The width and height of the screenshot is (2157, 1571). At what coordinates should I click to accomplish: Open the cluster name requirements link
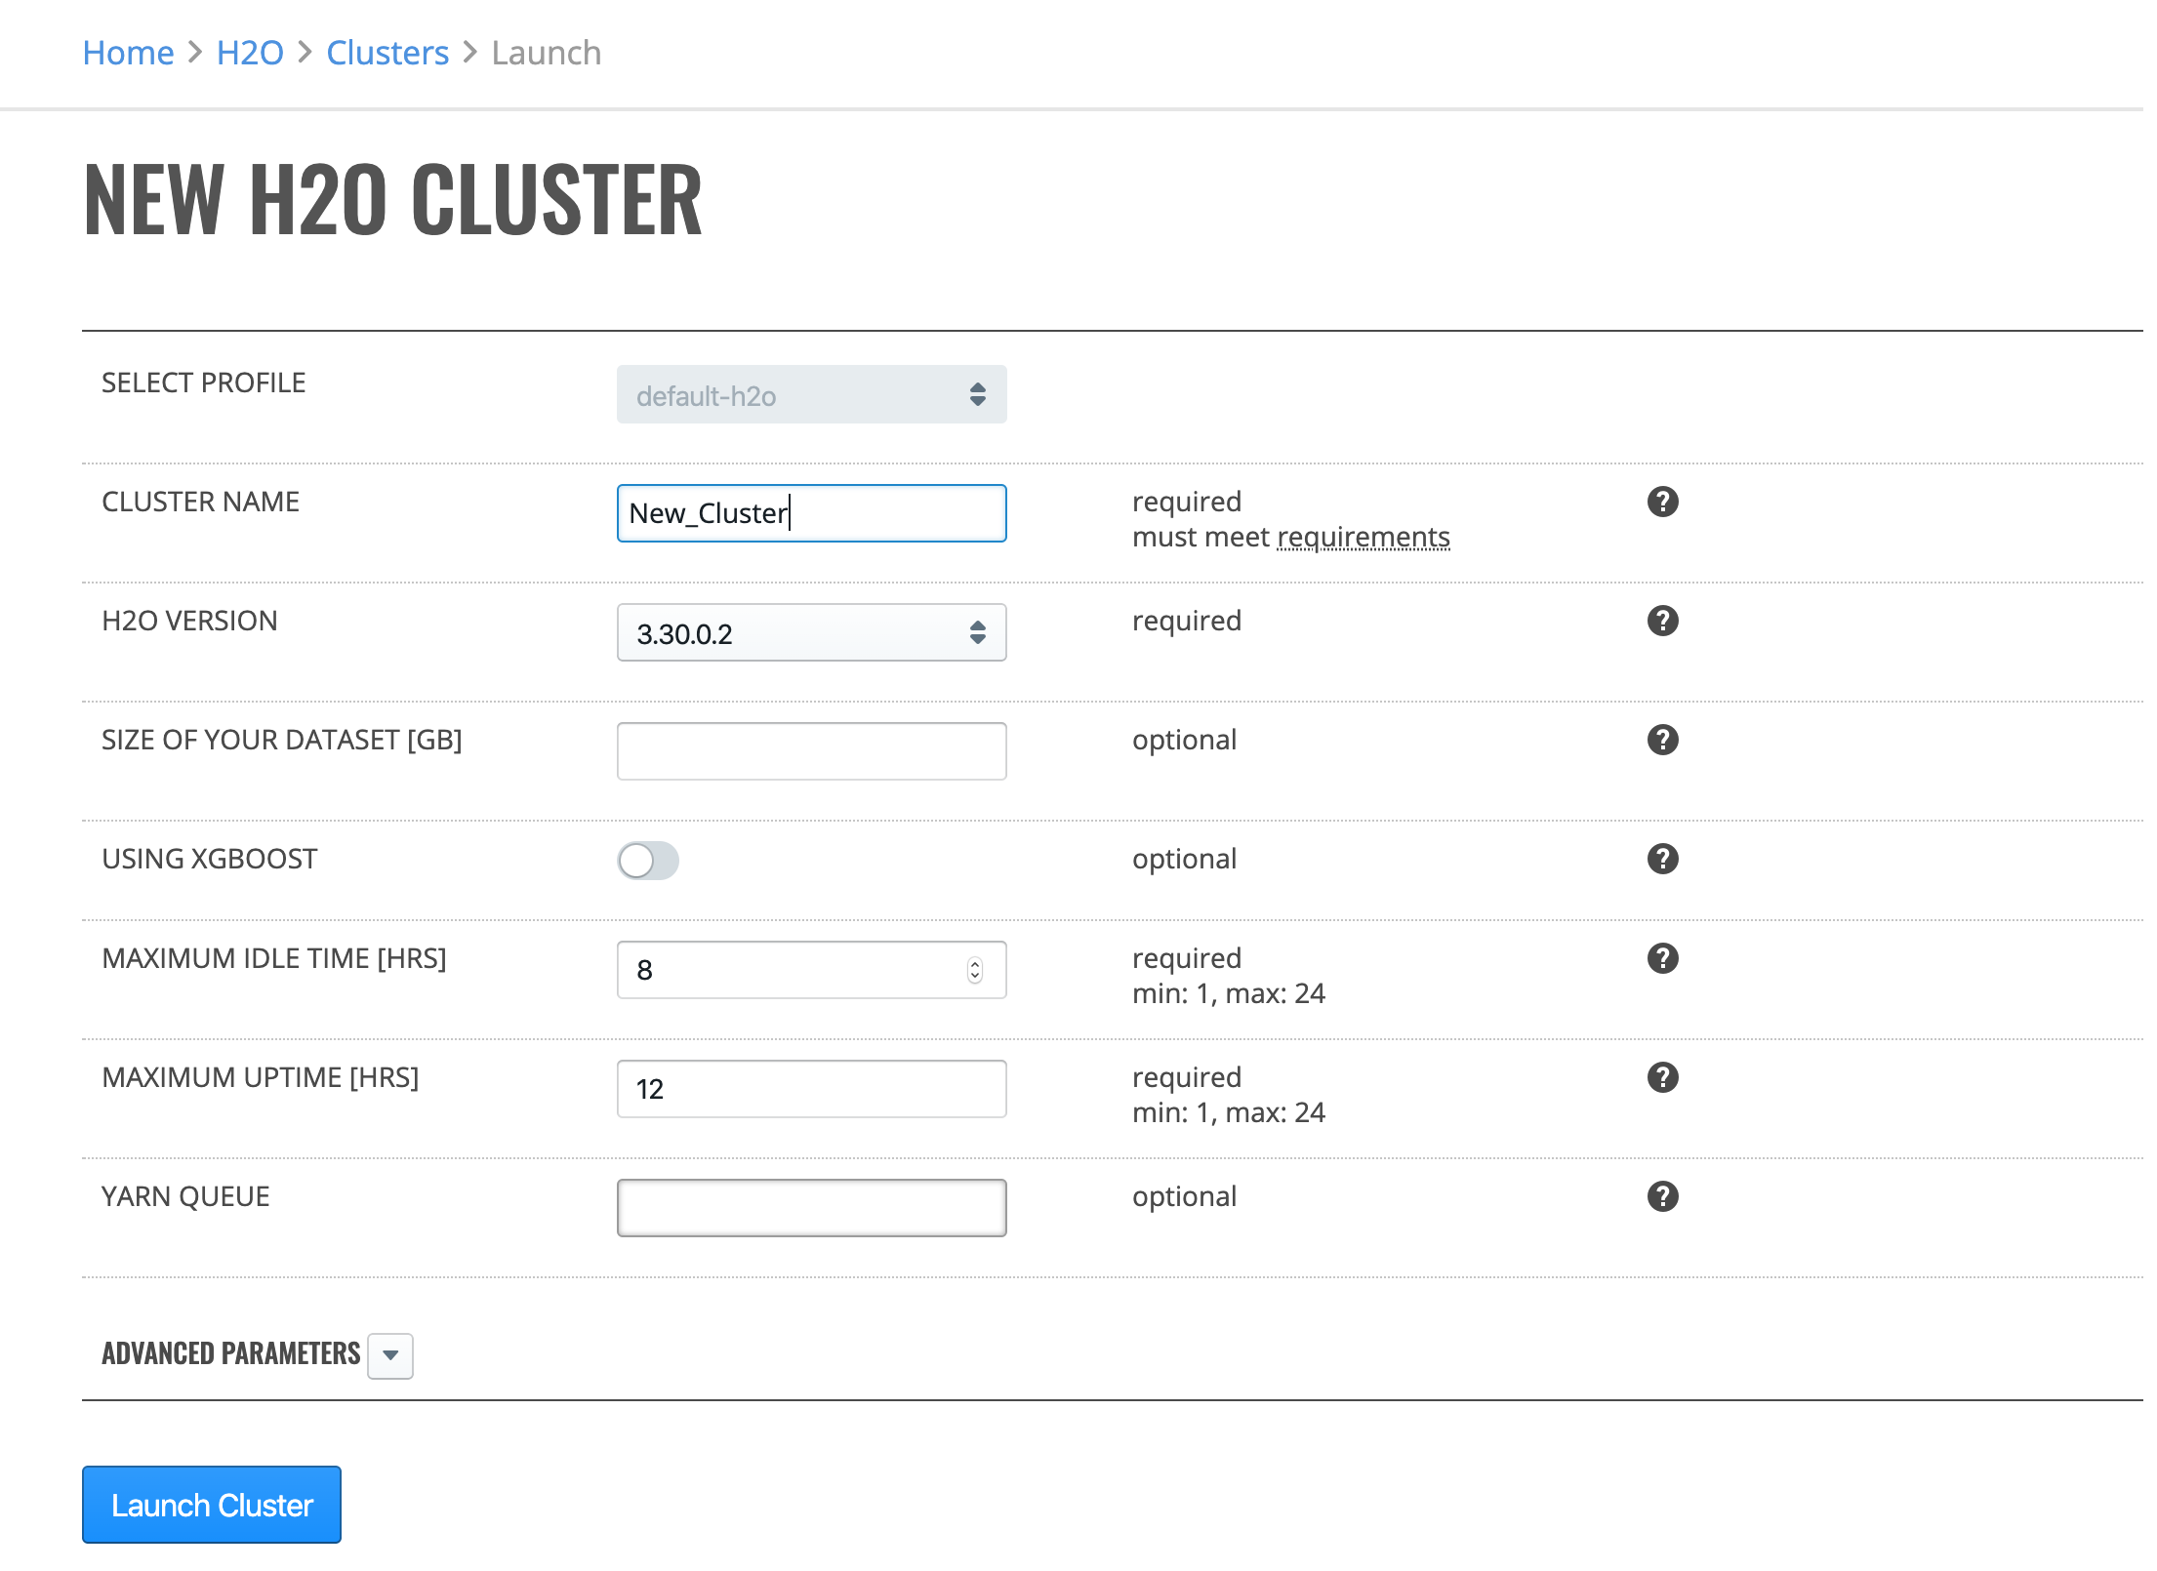(x=1363, y=538)
